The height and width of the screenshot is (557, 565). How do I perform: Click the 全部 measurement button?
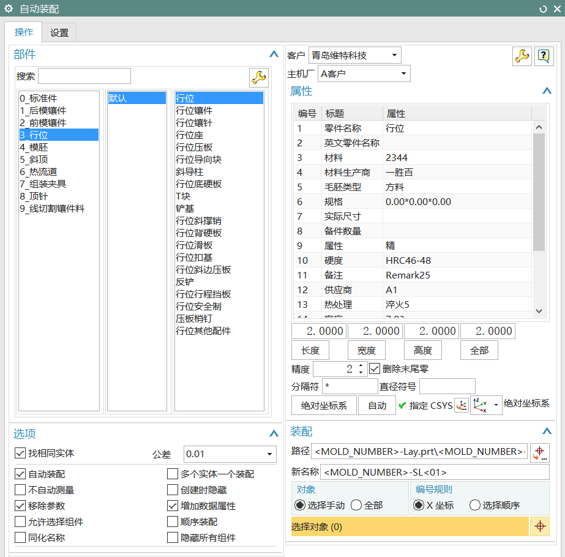(x=479, y=350)
